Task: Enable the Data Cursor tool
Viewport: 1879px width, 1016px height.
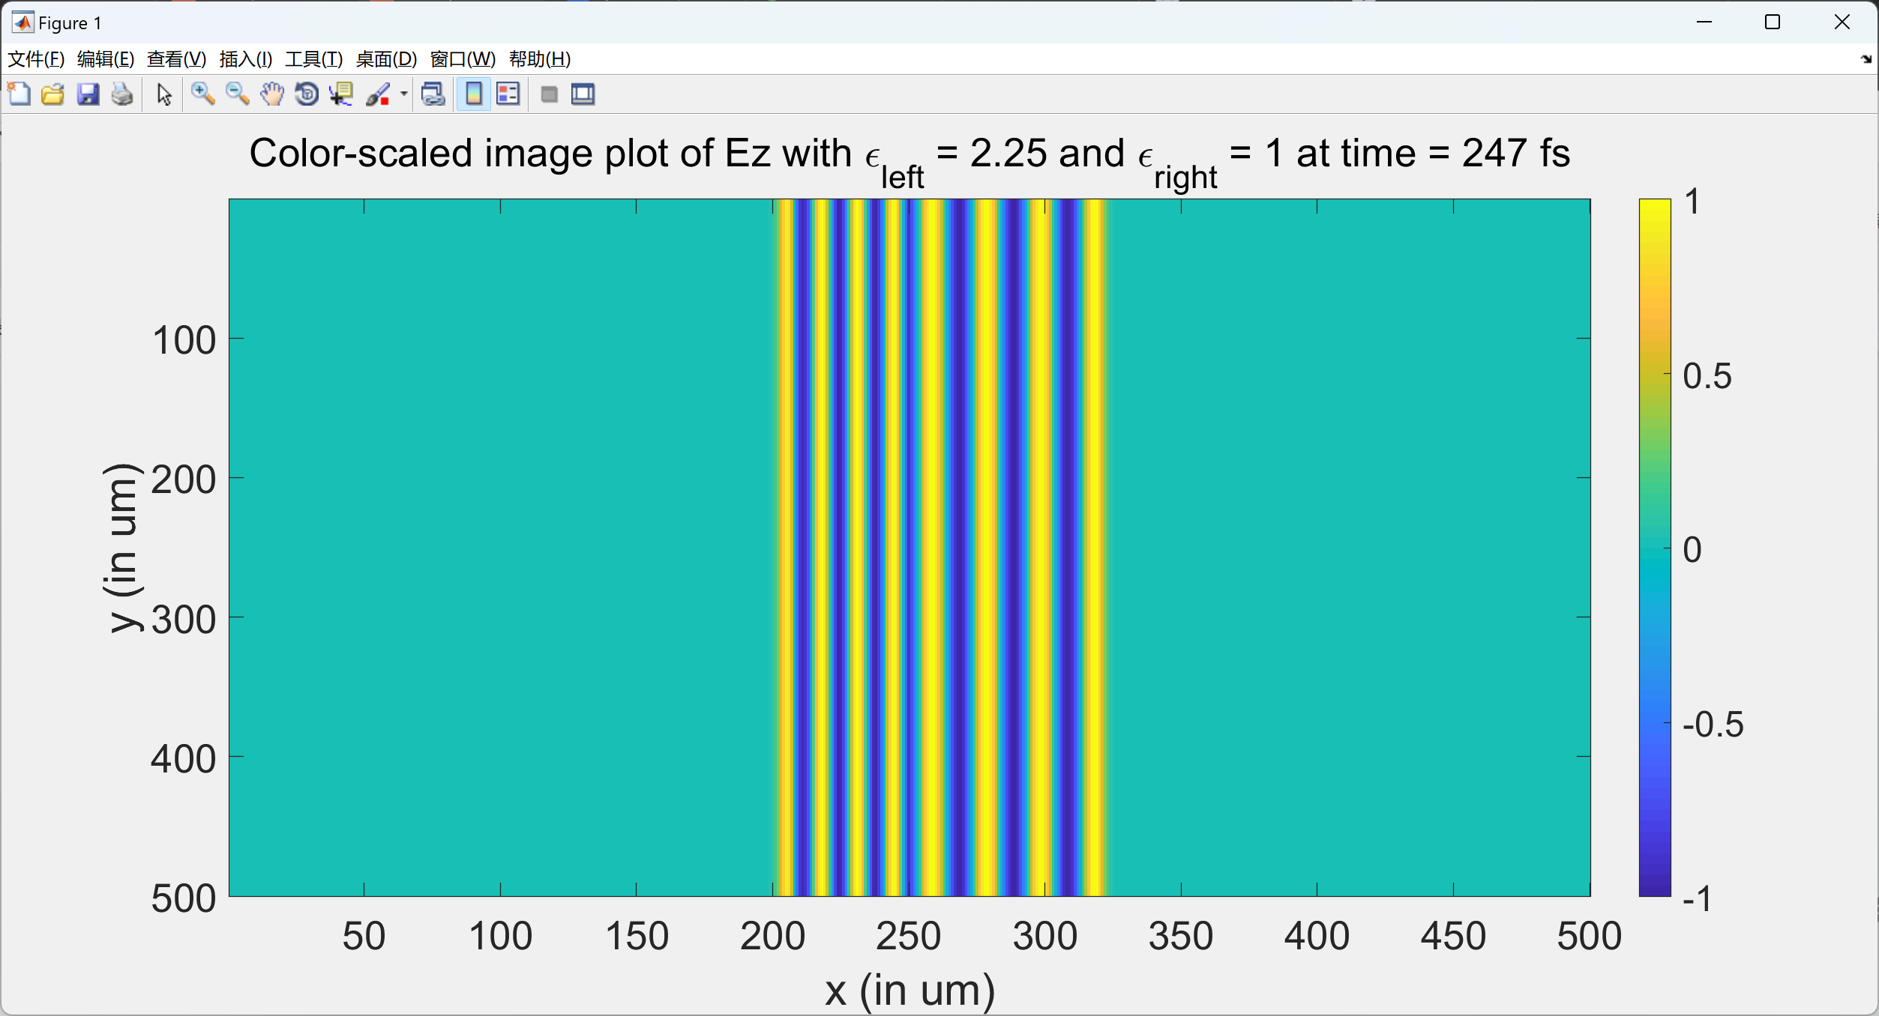Action: click(x=342, y=94)
